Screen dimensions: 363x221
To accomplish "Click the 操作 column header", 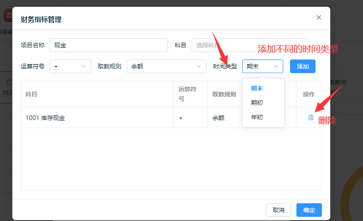I will [309, 94].
